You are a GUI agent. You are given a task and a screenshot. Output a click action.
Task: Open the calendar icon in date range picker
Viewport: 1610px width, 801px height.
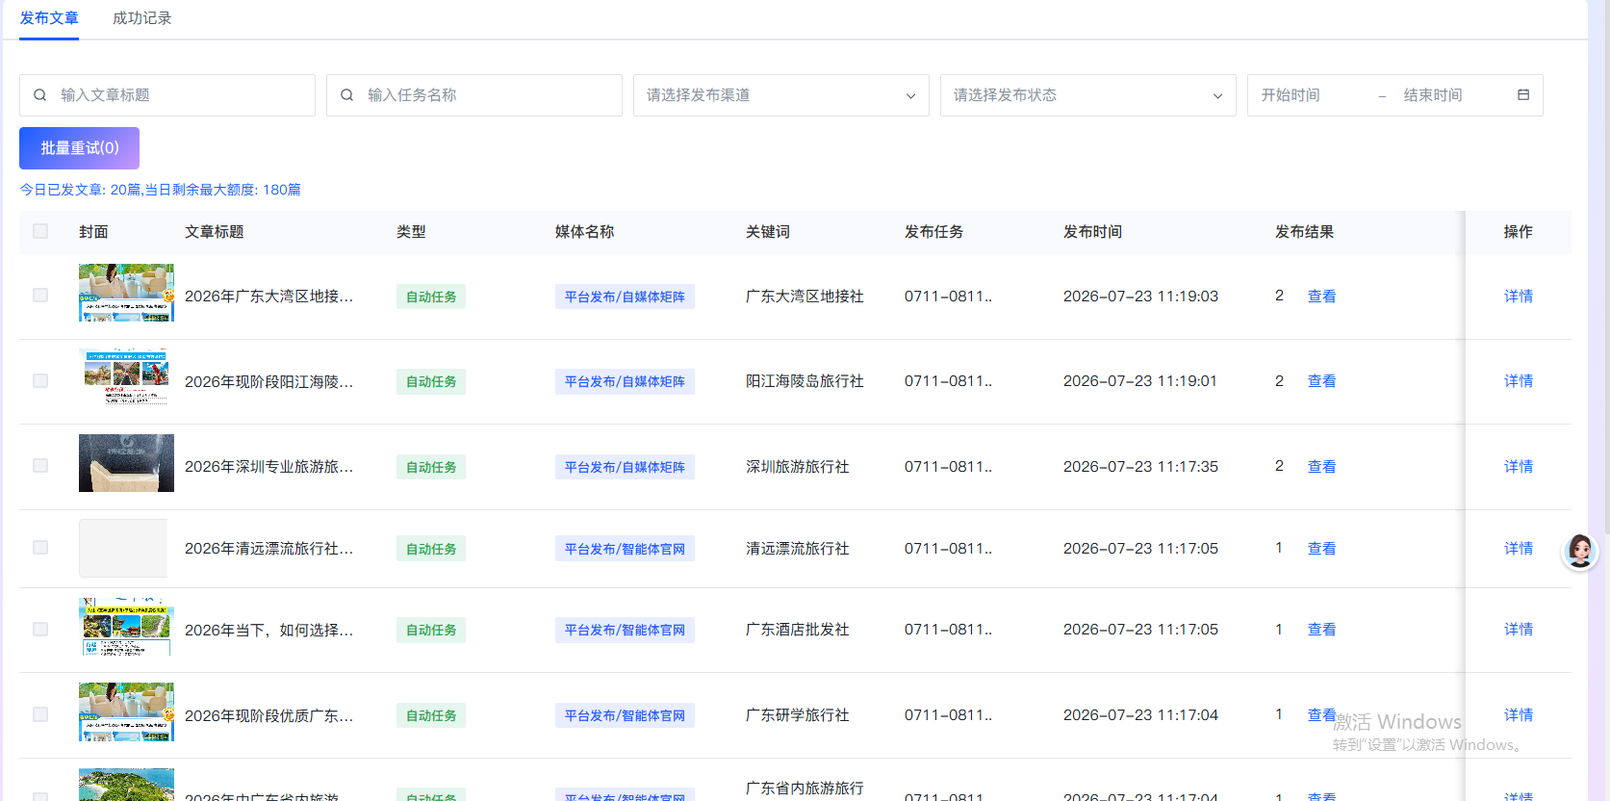pyautogui.click(x=1523, y=94)
